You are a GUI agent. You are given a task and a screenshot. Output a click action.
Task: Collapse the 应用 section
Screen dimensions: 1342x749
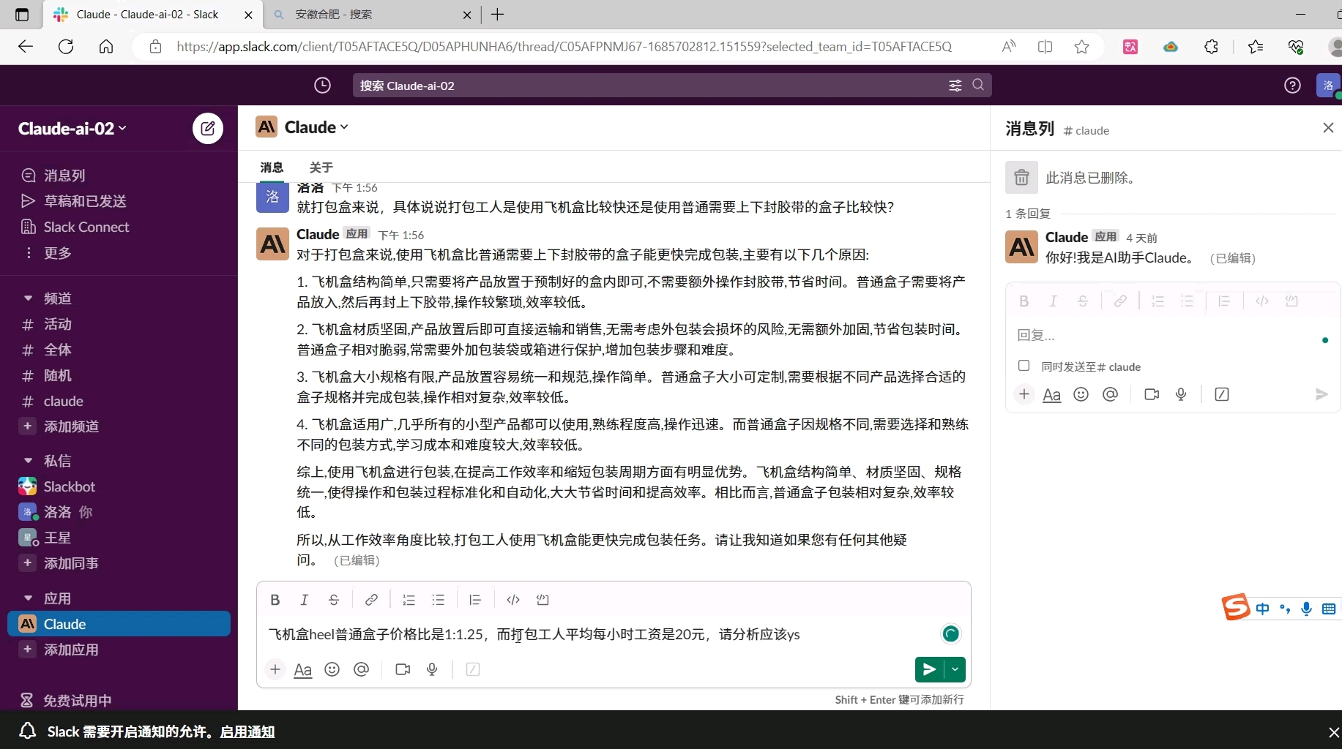[28, 598]
